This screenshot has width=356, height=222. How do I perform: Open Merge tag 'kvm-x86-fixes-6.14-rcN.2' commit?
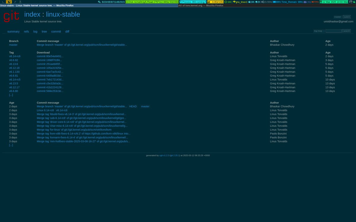84,133
